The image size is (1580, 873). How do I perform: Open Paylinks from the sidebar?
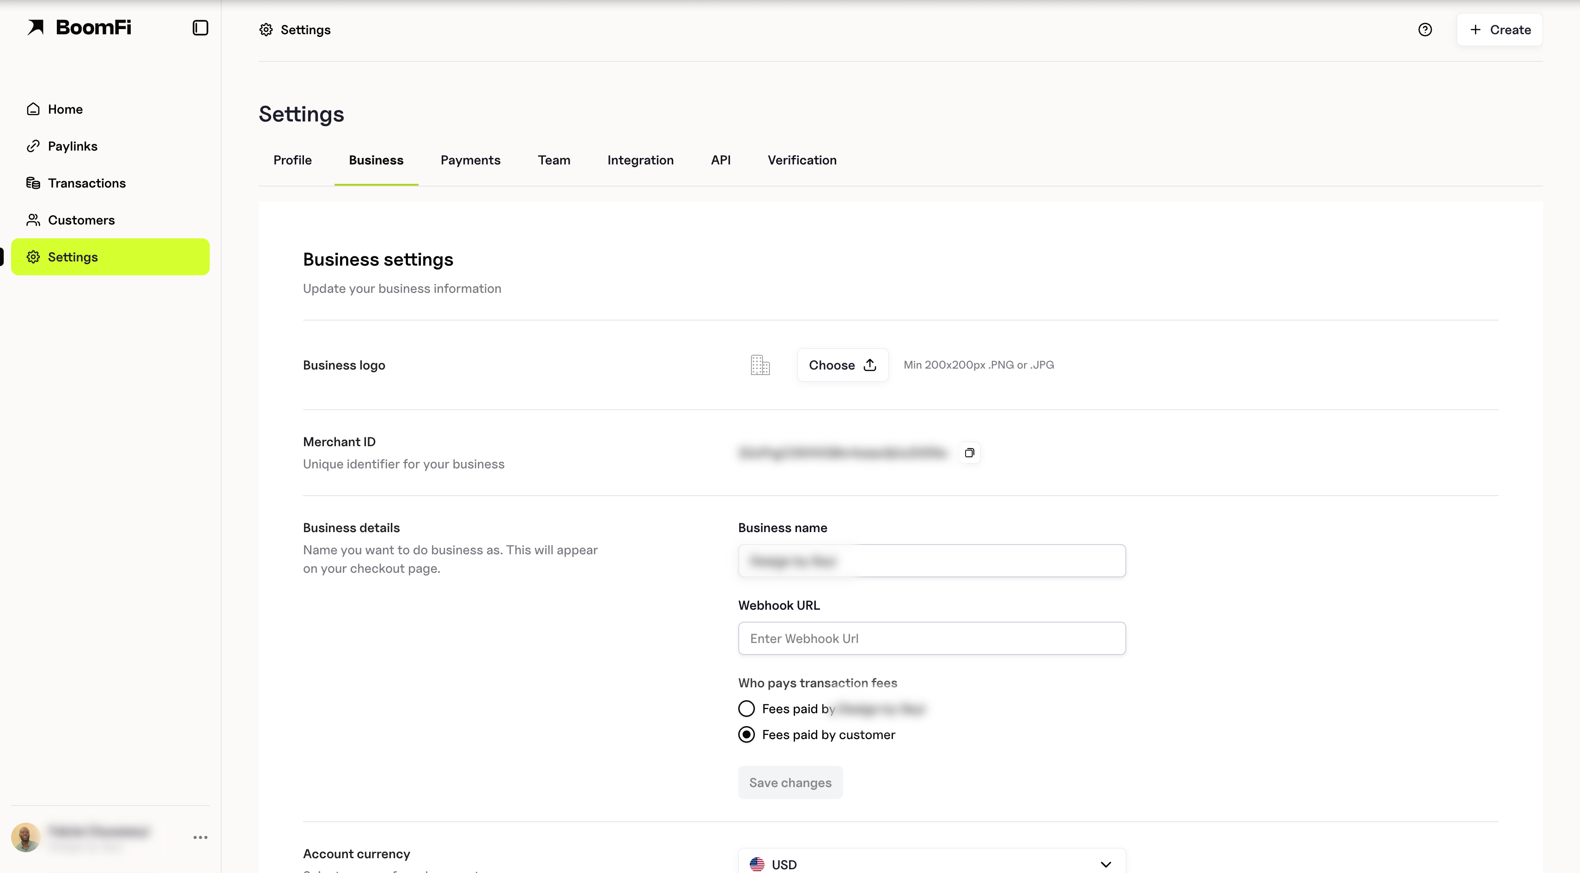(x=73, y=146)
